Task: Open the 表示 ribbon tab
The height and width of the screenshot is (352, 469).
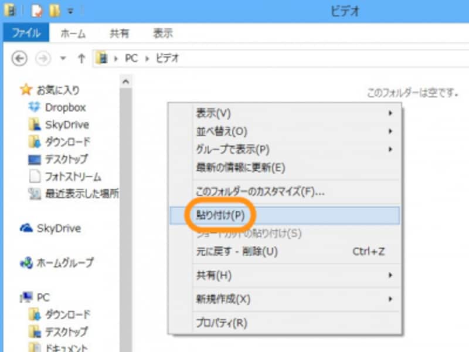Action: point(163,33)
